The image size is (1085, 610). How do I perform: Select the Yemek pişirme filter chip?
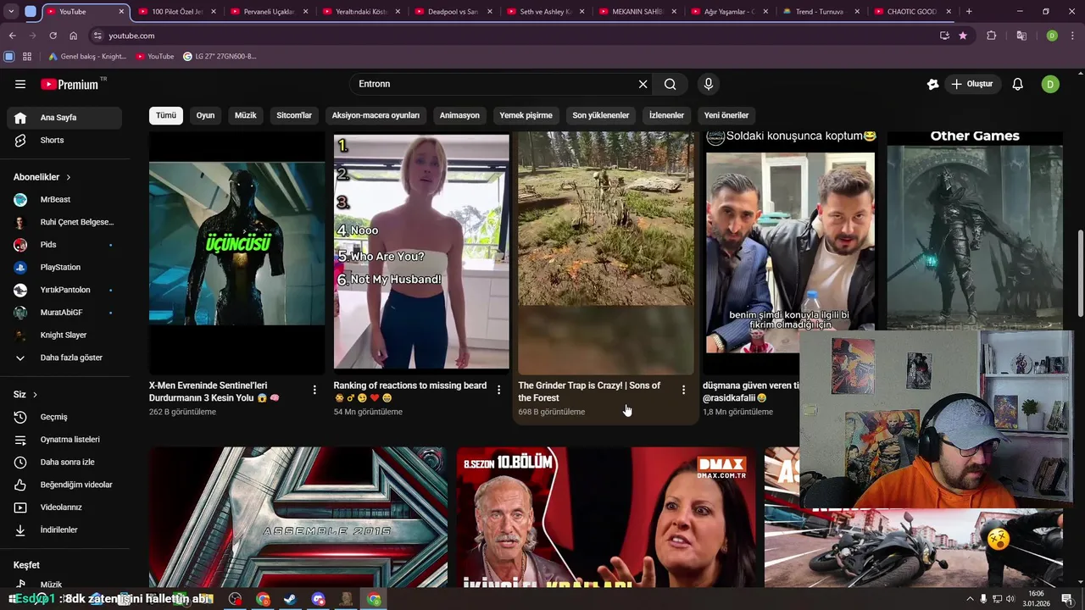(x=526, y=115)
